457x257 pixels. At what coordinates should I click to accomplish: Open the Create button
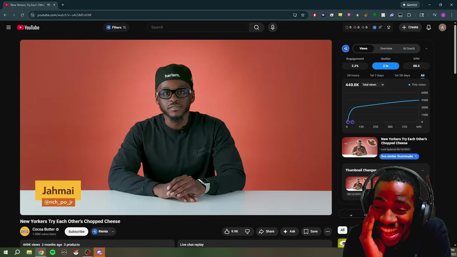(410, 27)
